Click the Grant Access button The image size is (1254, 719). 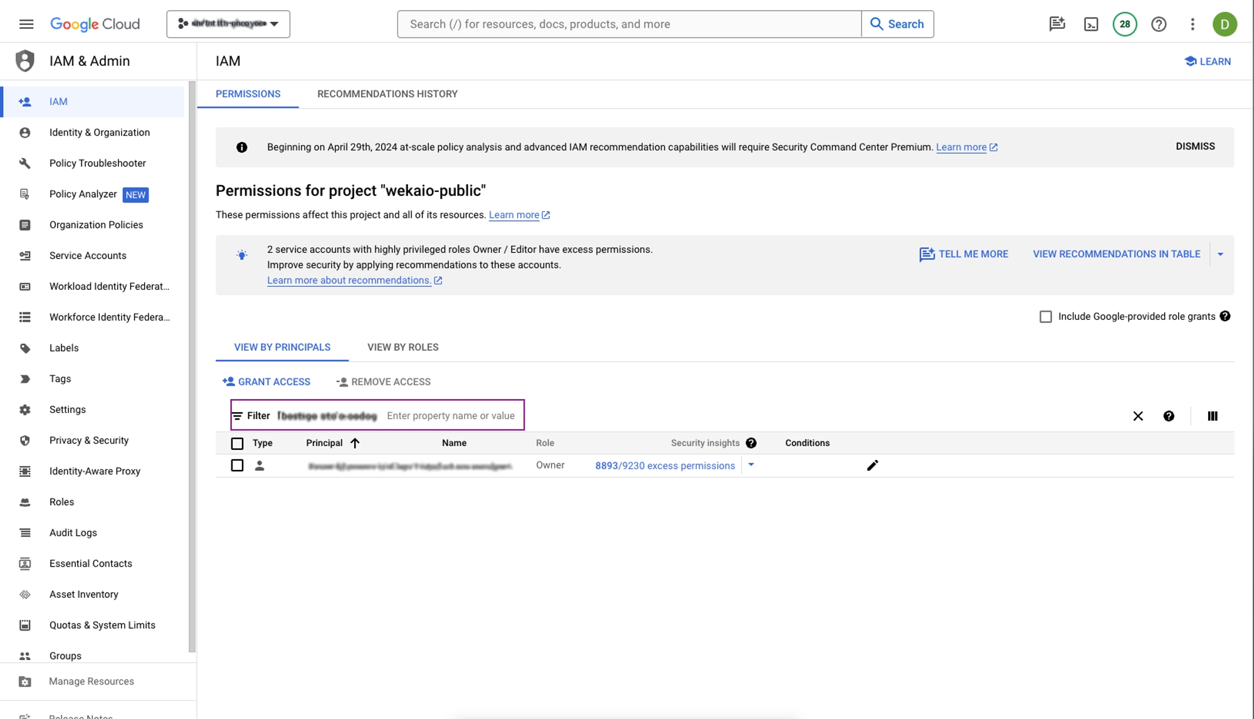[266, 382]
